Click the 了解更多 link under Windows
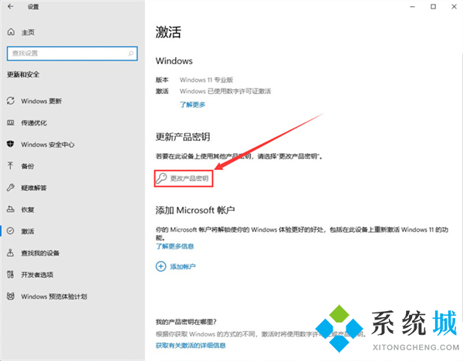Image resolution: width=463 pixels, height=361 pixels. tap(192, 105)
